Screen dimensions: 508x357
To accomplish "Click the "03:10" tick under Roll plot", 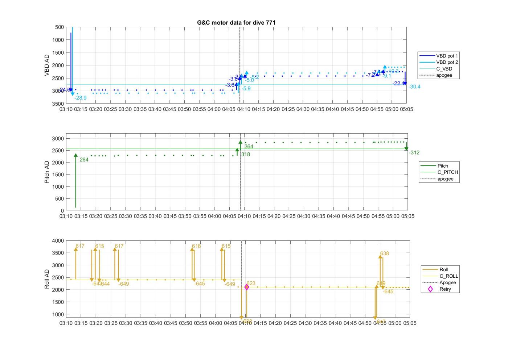I will coord(66,323).
